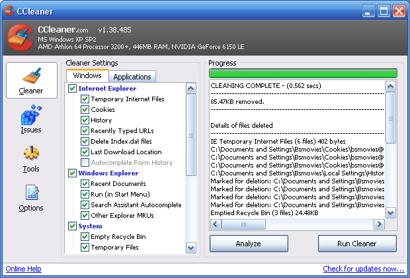This screenshot has width=410, height=278.
Task: Open the Online Help link
Action: (23, 269)
